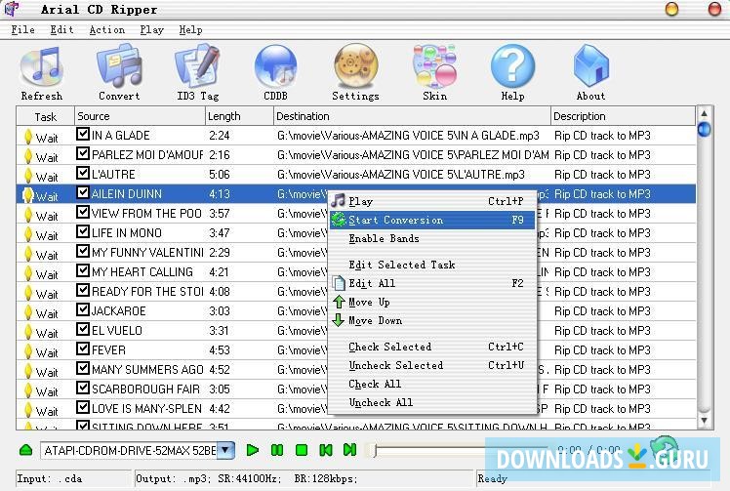Select Check Selected in context menu
This screenshot has height=491, width=730.
pyautogui.click(x=432, y=347)
